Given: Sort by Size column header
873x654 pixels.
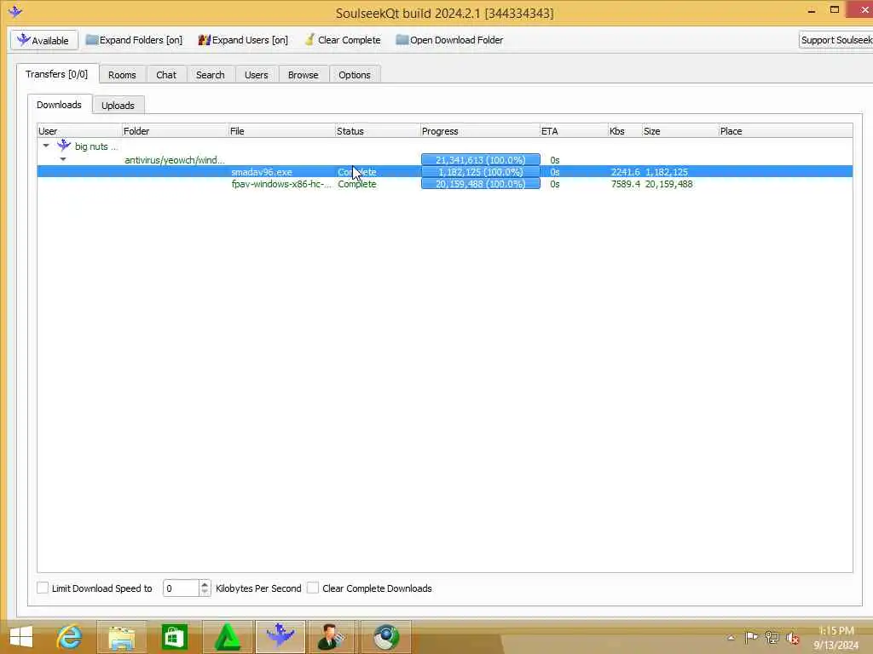Looking at the screenshot, I should click(x=679, y=131).
